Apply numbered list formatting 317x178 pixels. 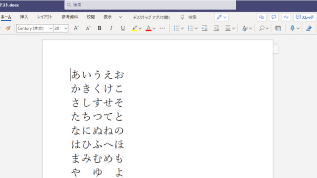[190, 28]
